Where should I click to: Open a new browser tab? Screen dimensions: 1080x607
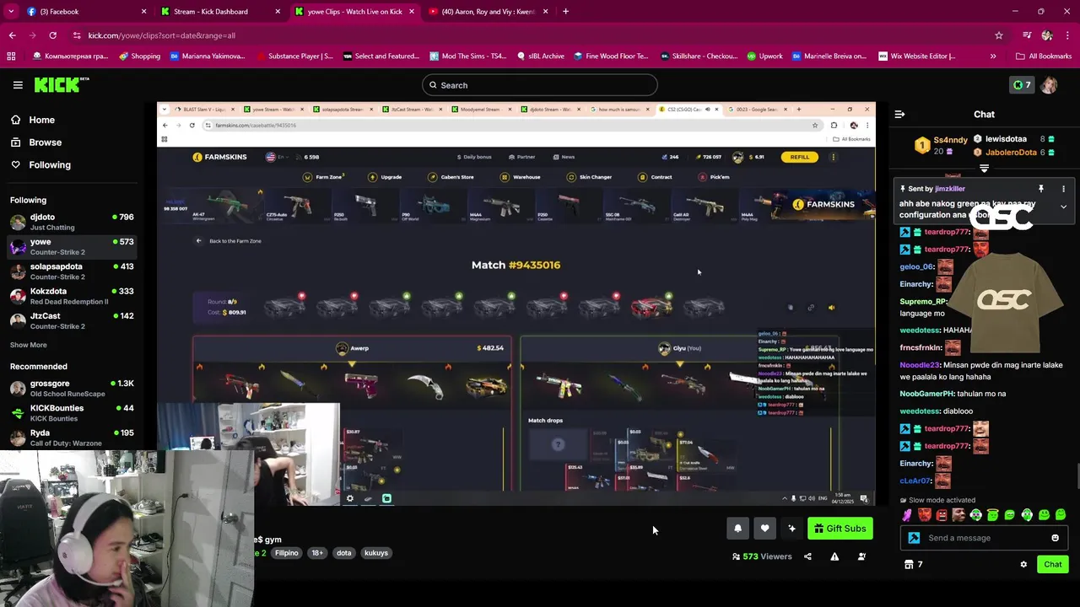coord(565,11)
